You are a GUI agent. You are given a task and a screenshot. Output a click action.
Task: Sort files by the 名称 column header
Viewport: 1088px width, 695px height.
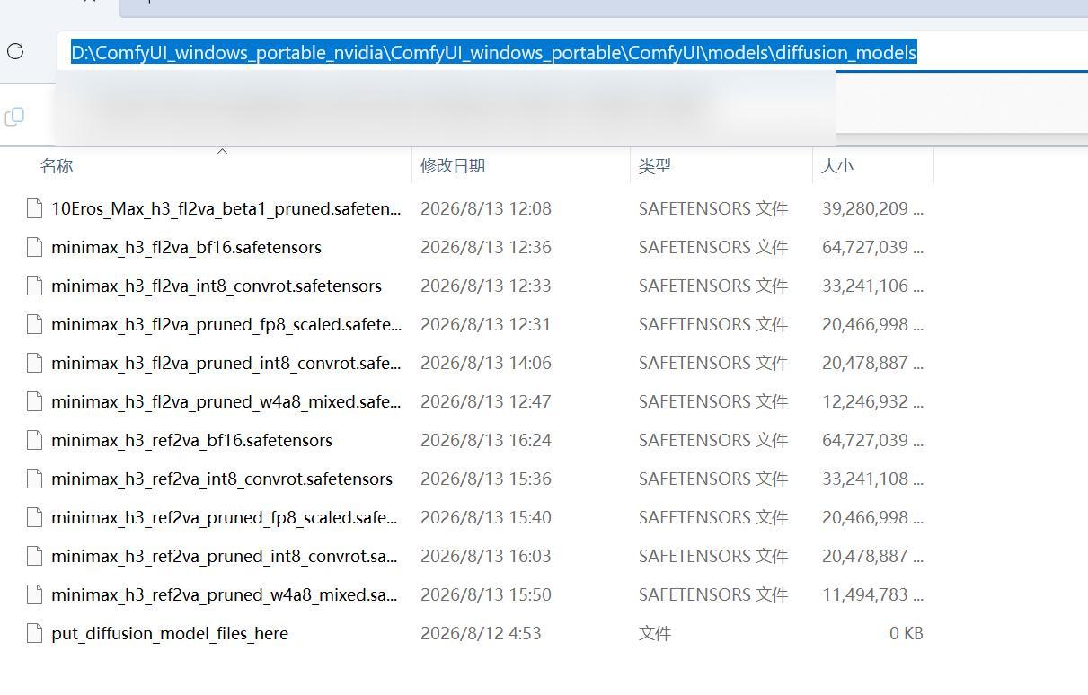pyautogui.click(x=57, y=165)
